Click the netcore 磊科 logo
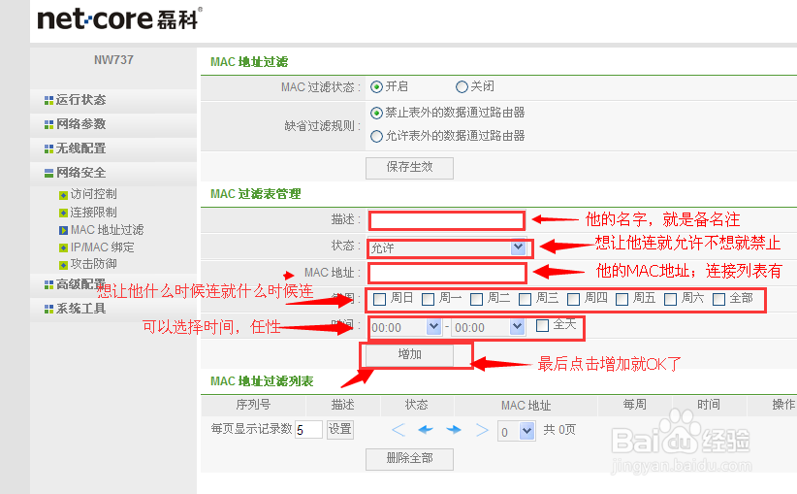 click(x=120, y=18)
